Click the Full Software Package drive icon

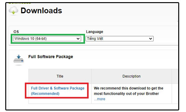[x=19, y=60]
